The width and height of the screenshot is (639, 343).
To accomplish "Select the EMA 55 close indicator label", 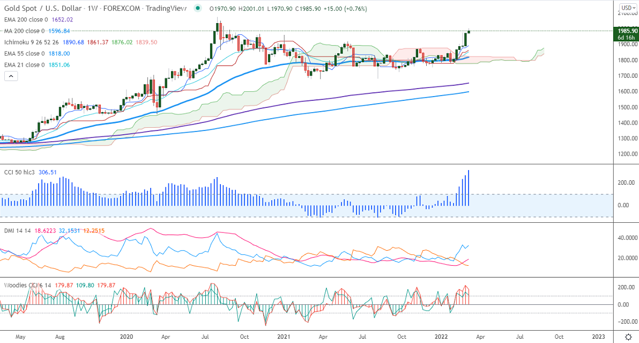I will point(25,54).
